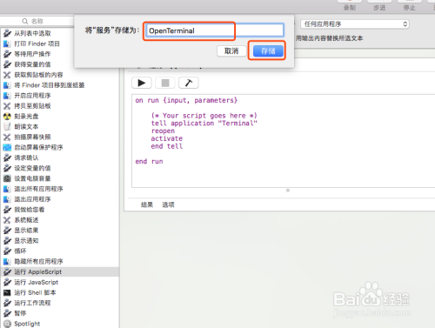The width and height of the screenshot is (435, 328).
Task: Click the script pane resize handle dot
Action: pos(288,191)
